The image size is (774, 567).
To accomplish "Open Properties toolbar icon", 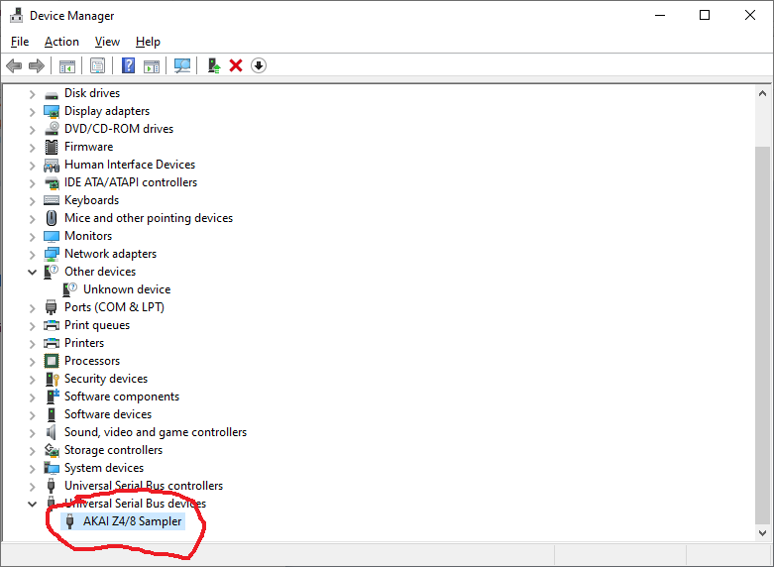I will coord(97,65).
